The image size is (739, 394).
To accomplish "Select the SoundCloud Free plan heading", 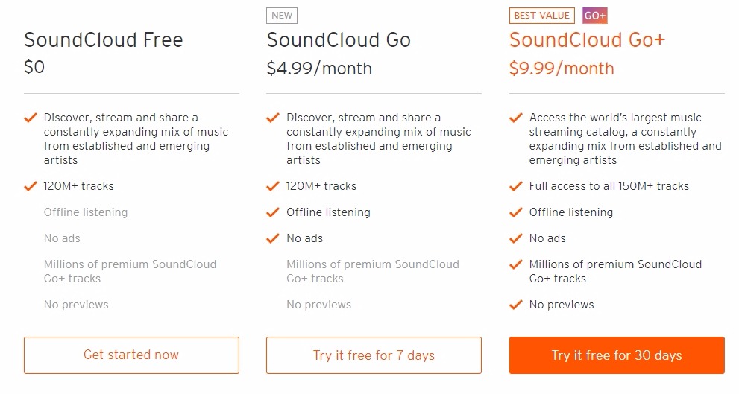I will click(x=104, y=39).
